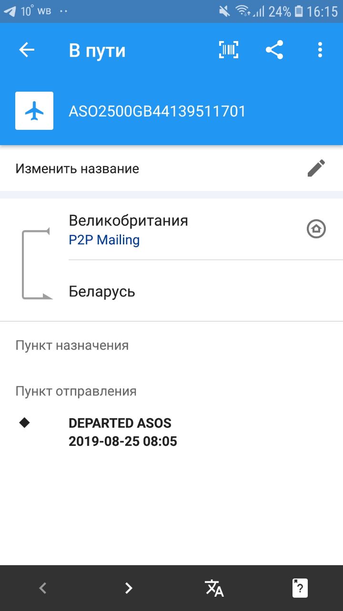
Task: Select tracking number ASO2500GB44139511701
Action: tap(157, 111)
